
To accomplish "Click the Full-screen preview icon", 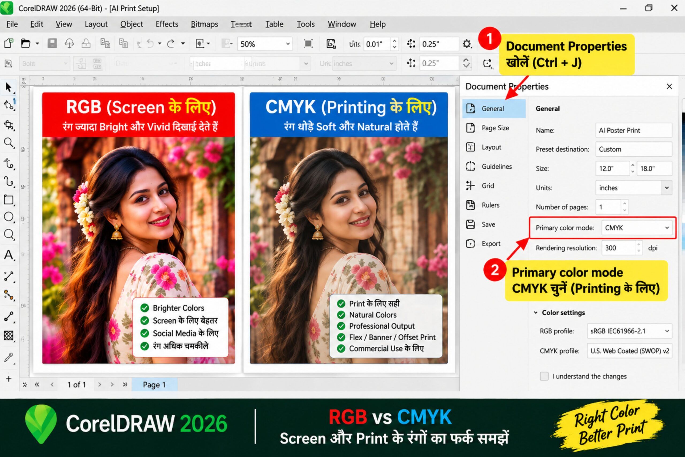I will click(308, 44).
